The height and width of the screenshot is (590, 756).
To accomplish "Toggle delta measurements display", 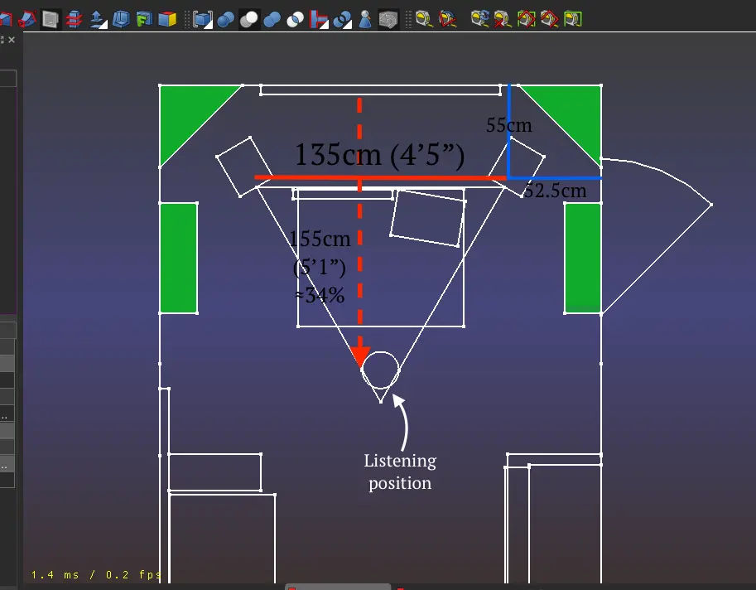I will [573, 19].
